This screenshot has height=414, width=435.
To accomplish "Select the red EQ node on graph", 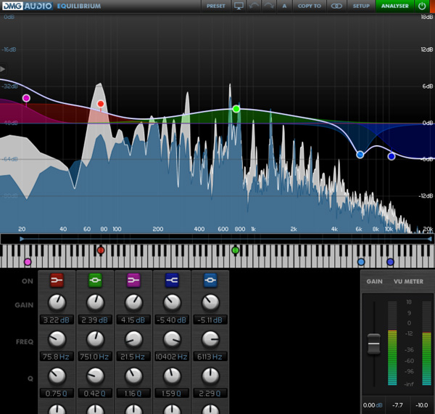I will (101, 104).
